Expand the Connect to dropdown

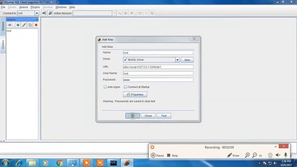(37, 13)
